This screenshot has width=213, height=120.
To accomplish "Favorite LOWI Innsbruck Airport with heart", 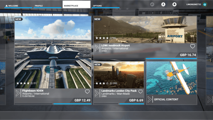I will click(x=193, y=46).
